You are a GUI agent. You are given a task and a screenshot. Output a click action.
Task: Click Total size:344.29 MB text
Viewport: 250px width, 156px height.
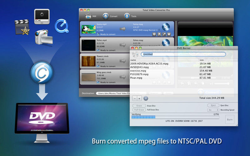pyautogui.click(x=212, y=98)
